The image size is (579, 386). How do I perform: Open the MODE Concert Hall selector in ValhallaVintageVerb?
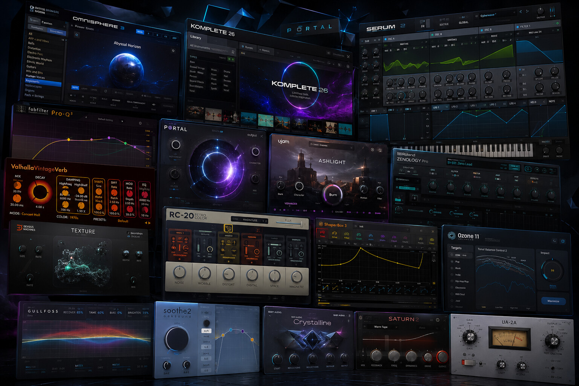tap(25, 214)
